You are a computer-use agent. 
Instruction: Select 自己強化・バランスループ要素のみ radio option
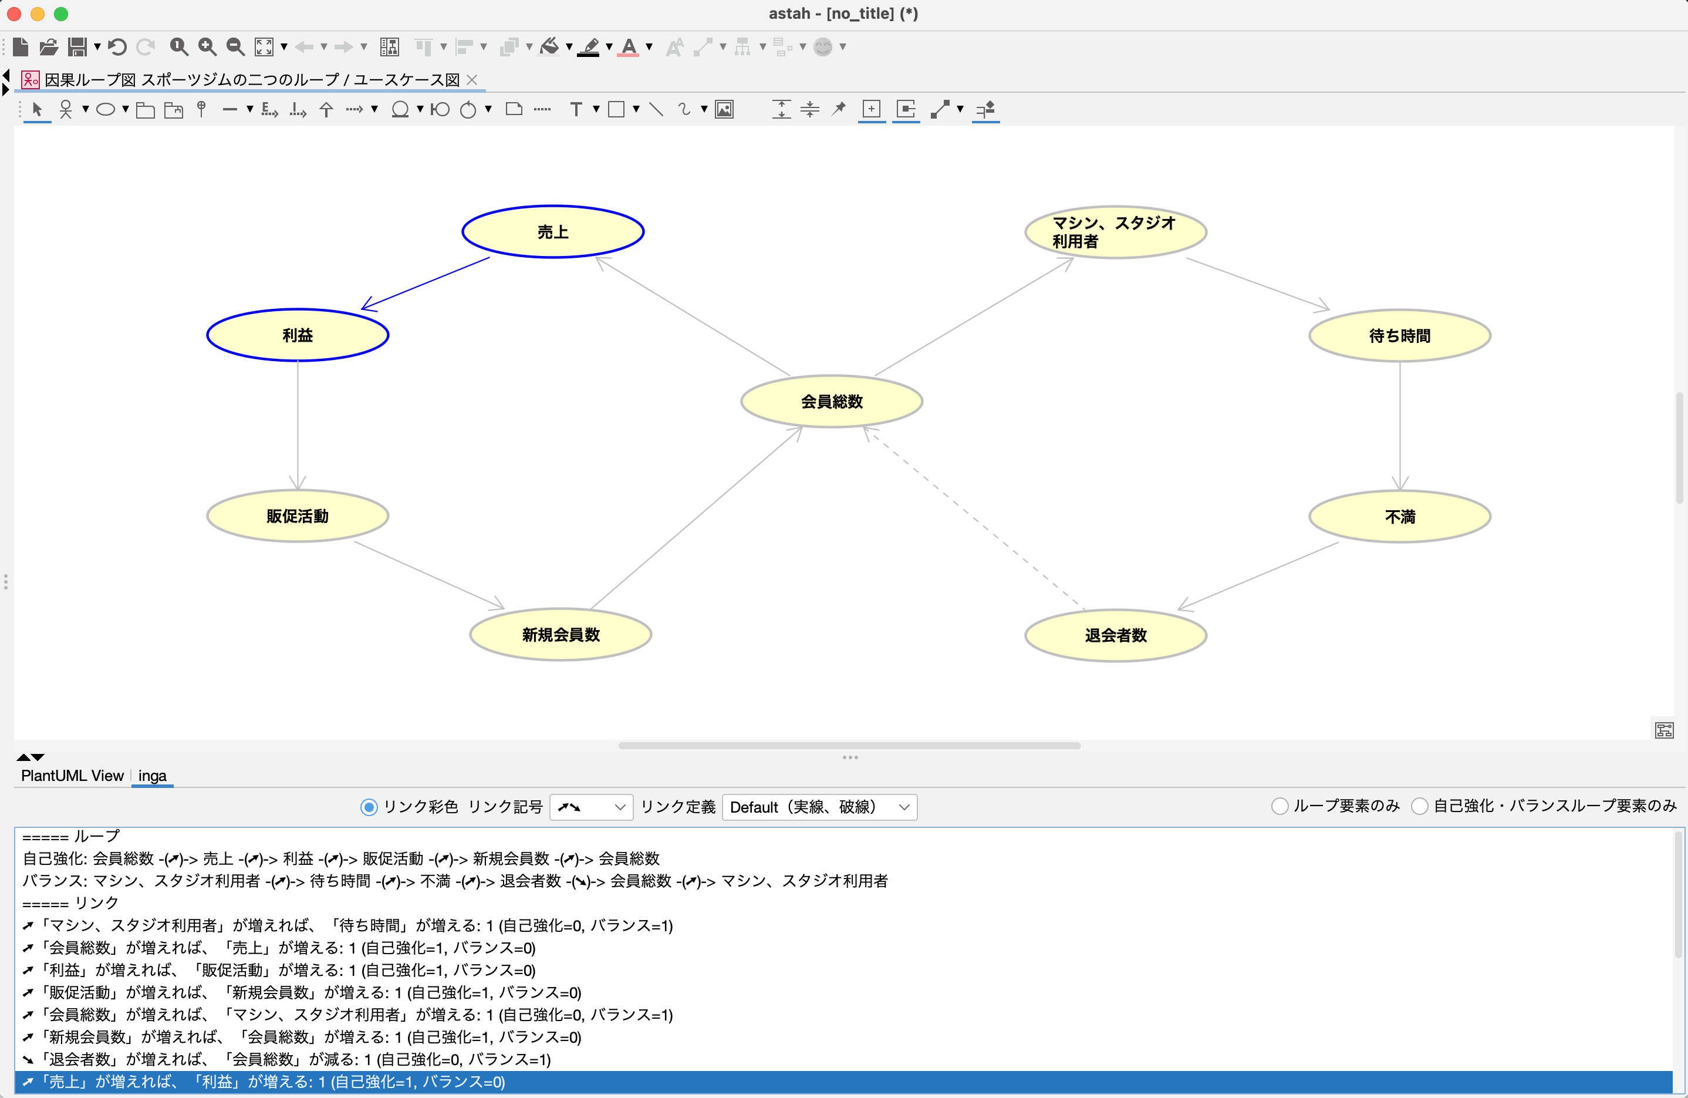click(1419, 806)
